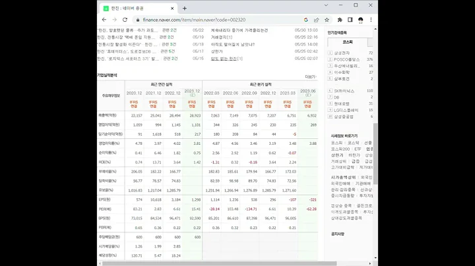The width and height of the screenshot is (475, 266).
Task: Open the 시가총액상위 quick link
Action: tap(343, 177)
